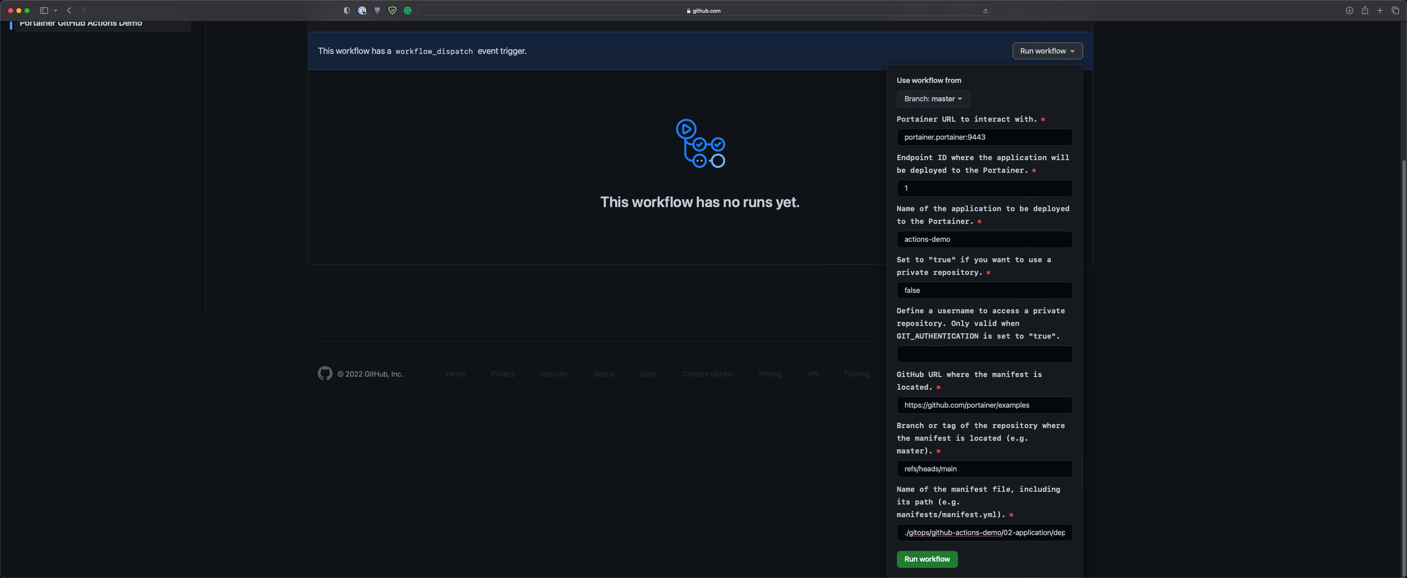Open the Run workflow dropdown in banner
1407x578 pixels.
click(x=1047, y=51)
